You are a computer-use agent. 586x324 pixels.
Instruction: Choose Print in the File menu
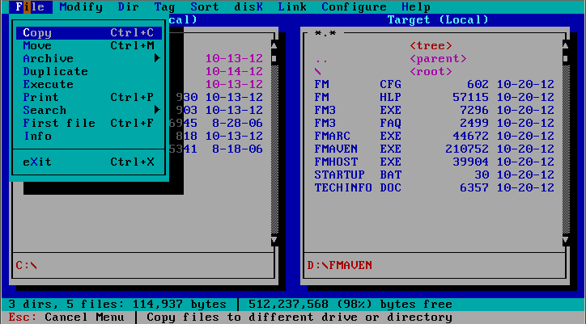pyautogui.click(x=89, y=97)
